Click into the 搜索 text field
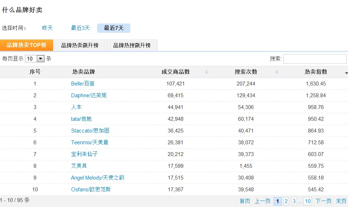The width and height of the screenshot is (348, 207). (314, 59)
